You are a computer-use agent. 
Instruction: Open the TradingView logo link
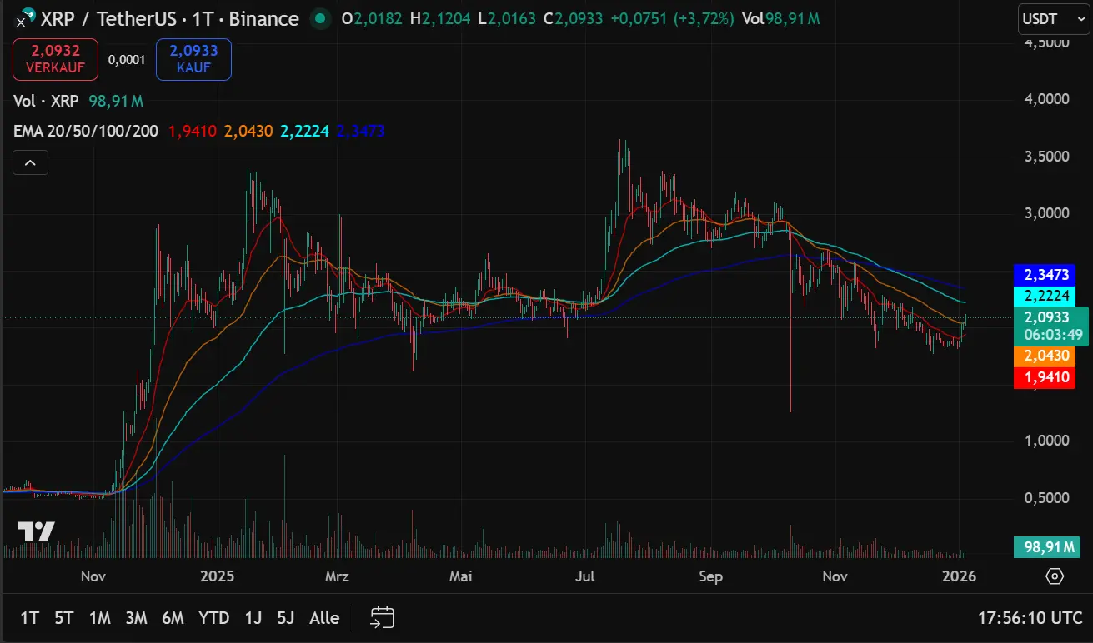pos(37,531)
